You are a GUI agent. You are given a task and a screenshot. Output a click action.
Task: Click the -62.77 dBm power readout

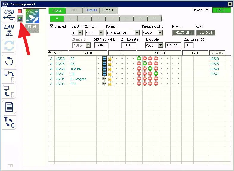point(183,33)
